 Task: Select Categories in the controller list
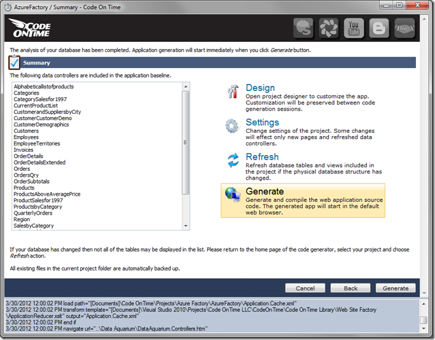[26, 93]
